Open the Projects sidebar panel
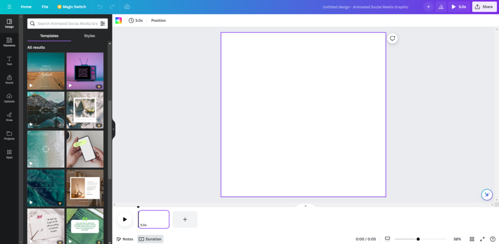499x244 pixels. [9, 136]
